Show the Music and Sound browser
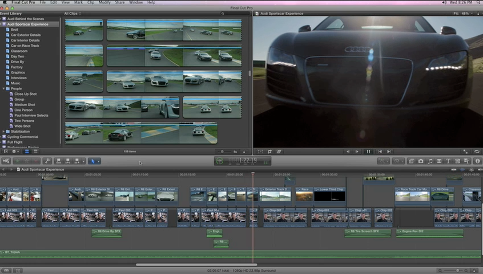This screenshot has width=483, height=274. click(x=430, y=161)
